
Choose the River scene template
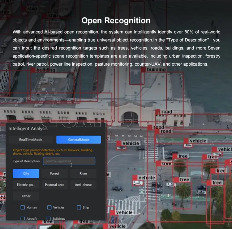click(x=83, y=173)
